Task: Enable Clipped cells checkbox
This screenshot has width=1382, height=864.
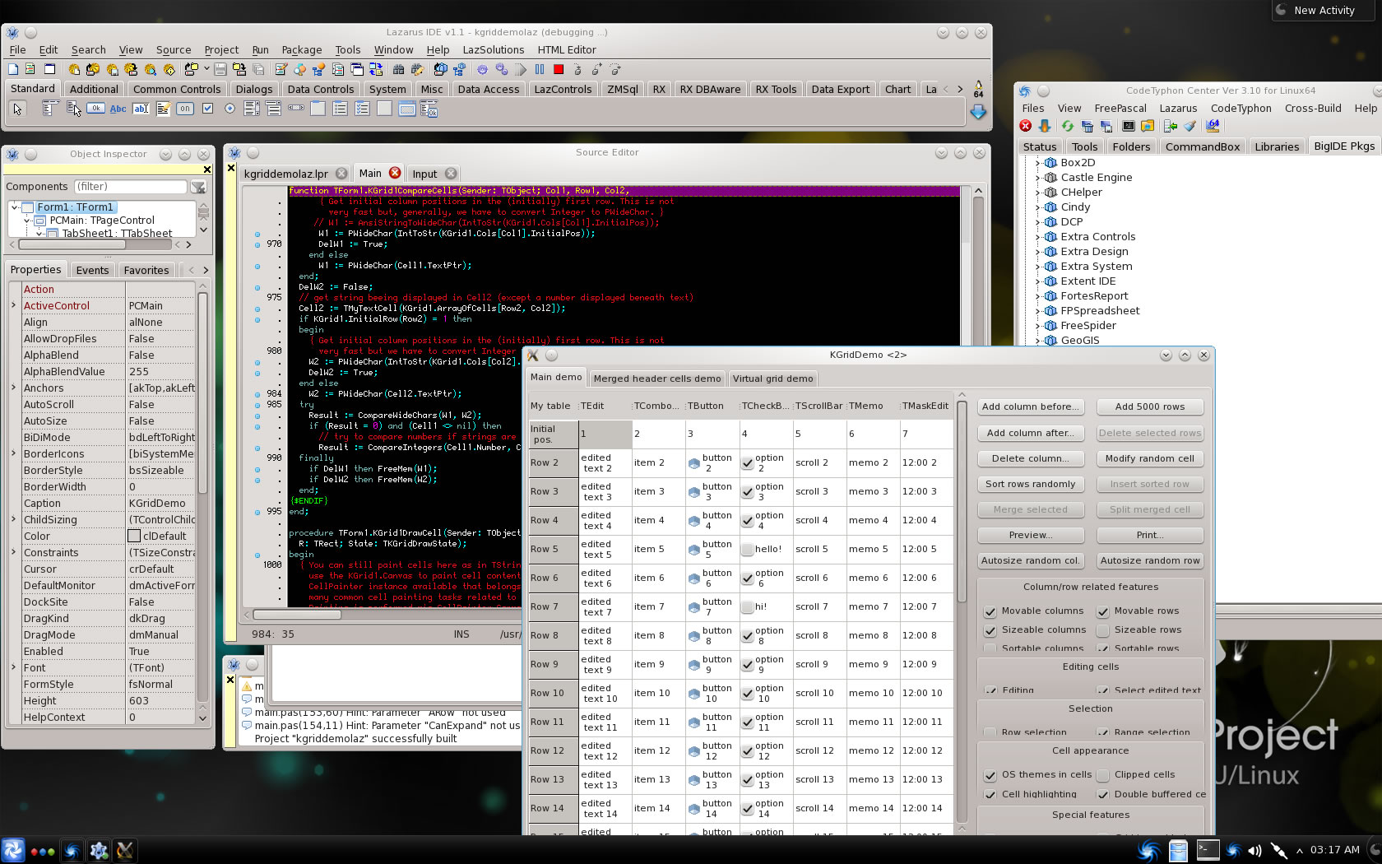Action: (1103, 775)
